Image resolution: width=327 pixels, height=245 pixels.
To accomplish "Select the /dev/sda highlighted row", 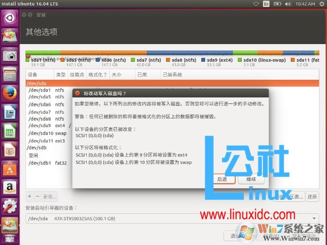I will [172, 83].
